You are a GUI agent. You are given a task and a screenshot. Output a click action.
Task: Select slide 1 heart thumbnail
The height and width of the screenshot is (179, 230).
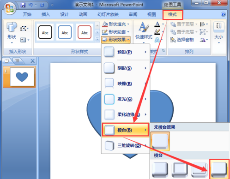point(22,77)
